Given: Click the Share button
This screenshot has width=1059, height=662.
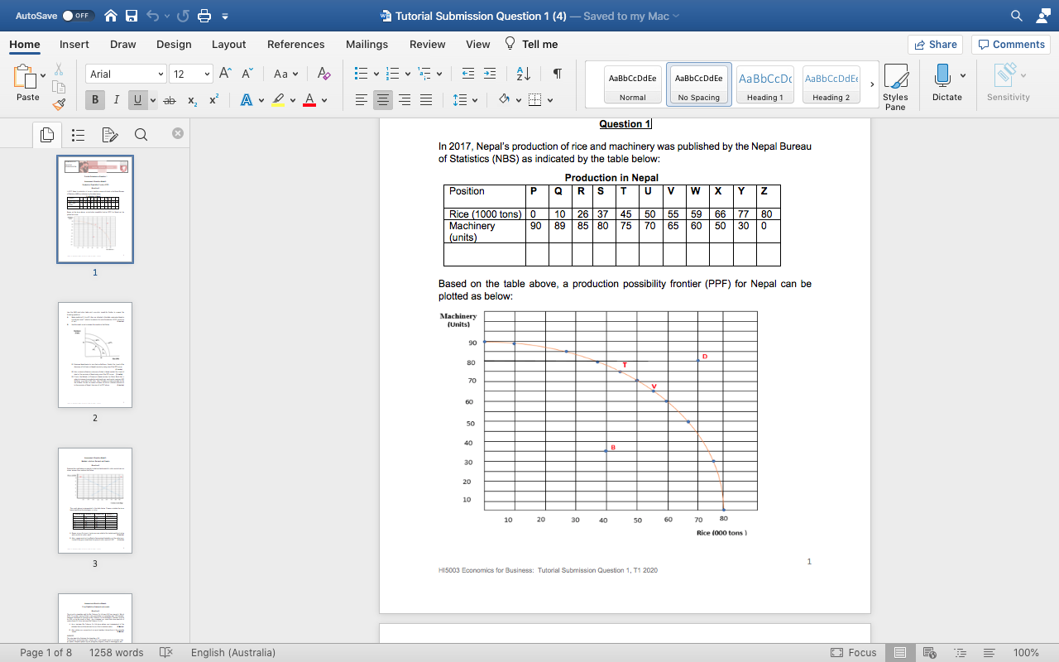Looking at the screenshot, I should [936, 45].
